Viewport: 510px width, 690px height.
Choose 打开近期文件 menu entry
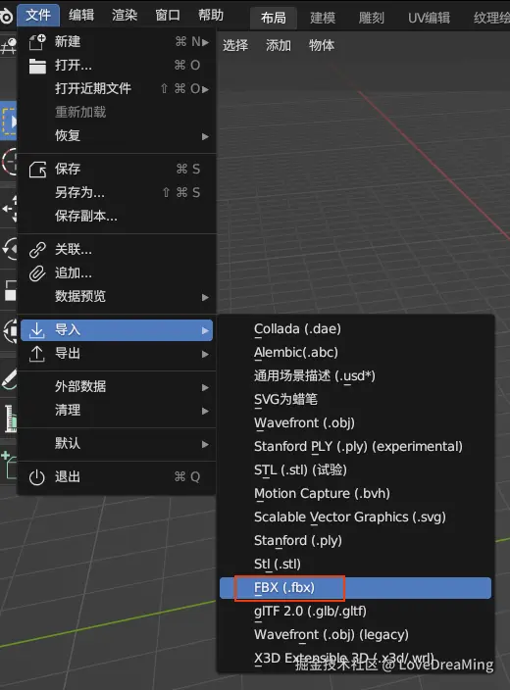tap(117, 88)
